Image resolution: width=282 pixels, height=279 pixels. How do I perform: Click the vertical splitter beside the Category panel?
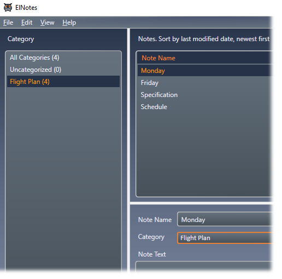click(128, 150)
